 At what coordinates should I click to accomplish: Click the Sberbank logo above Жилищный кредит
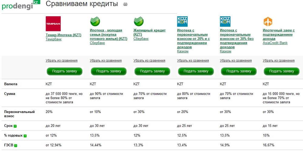coord(138,21)
